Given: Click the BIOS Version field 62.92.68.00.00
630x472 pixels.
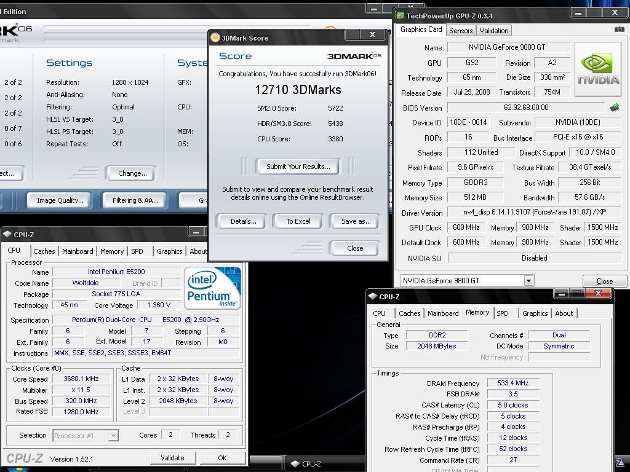Looking at the screenshot, I should pyautogui.click(x=526, y=108).
